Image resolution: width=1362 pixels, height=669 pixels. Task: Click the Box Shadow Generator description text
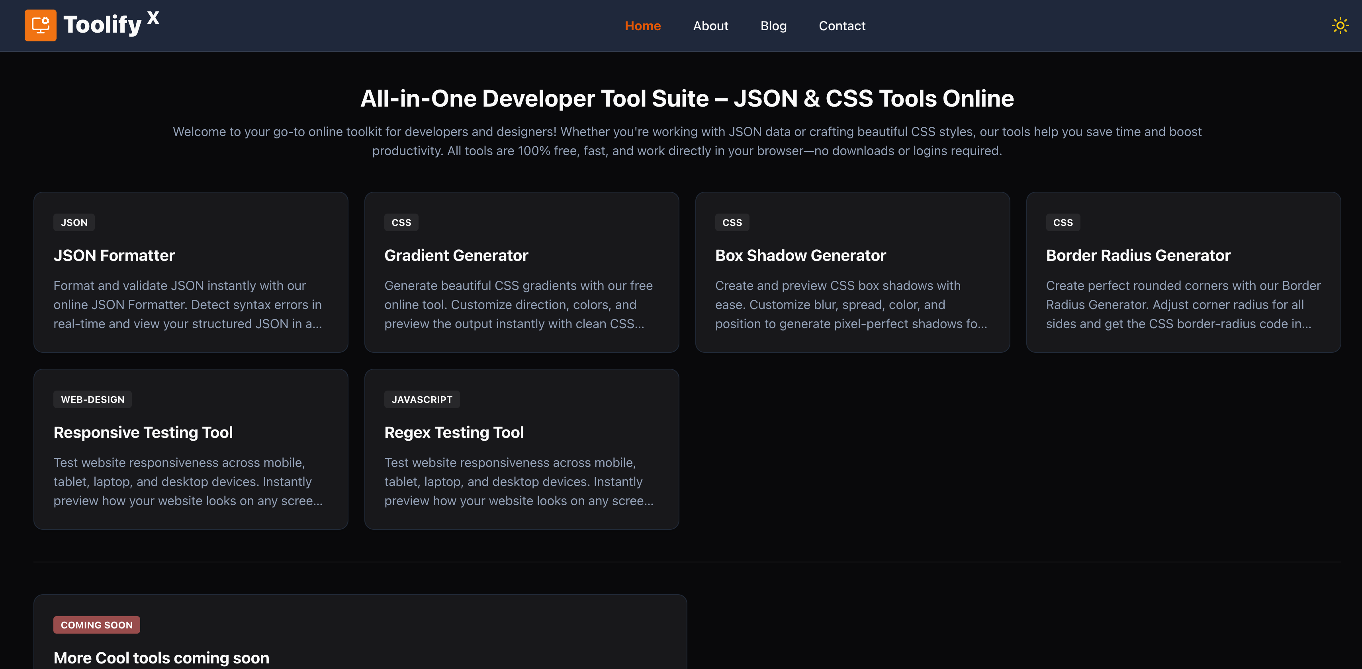[x=851, y=305]
